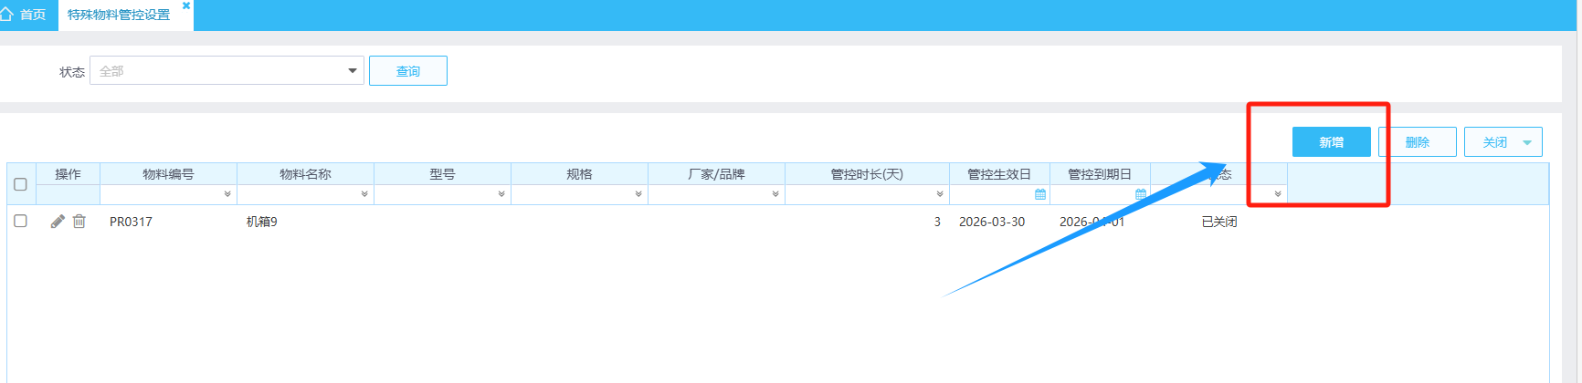1582x383 pixels.
Task: Click the 删除 button
Action: 1418,142
